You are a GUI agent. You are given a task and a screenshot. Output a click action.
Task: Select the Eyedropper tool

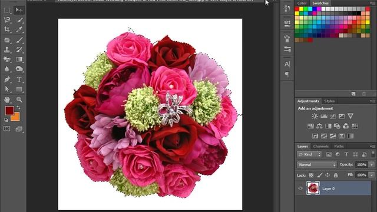point(19,29)
